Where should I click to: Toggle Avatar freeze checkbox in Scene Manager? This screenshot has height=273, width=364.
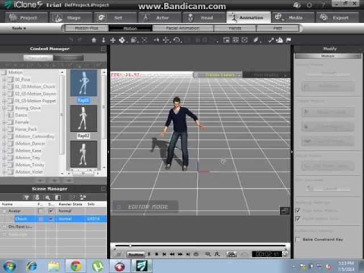point(40,211)
